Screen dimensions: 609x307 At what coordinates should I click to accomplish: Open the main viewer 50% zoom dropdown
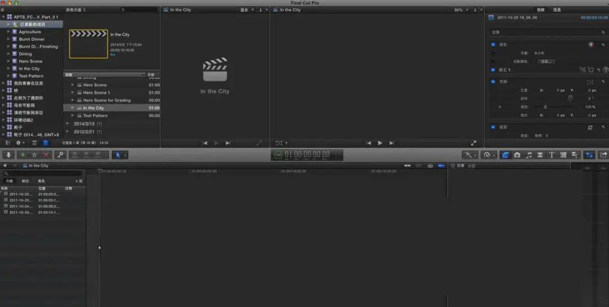coord(461,10)
